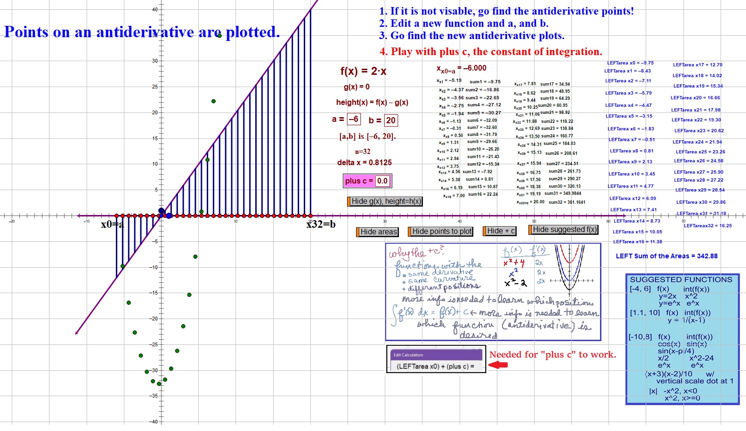Click the "LEFTarea x24 = 21.94" measurement
746x431 pixels.
click(x=697, y=142)
